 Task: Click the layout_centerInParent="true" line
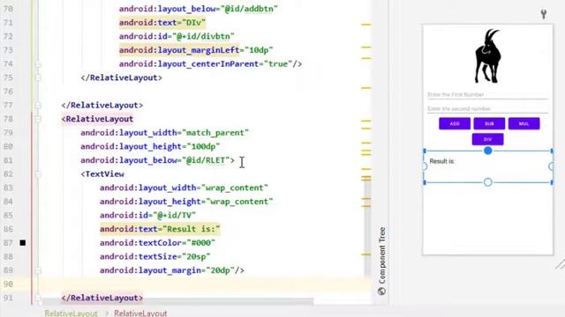coord(210,64)
